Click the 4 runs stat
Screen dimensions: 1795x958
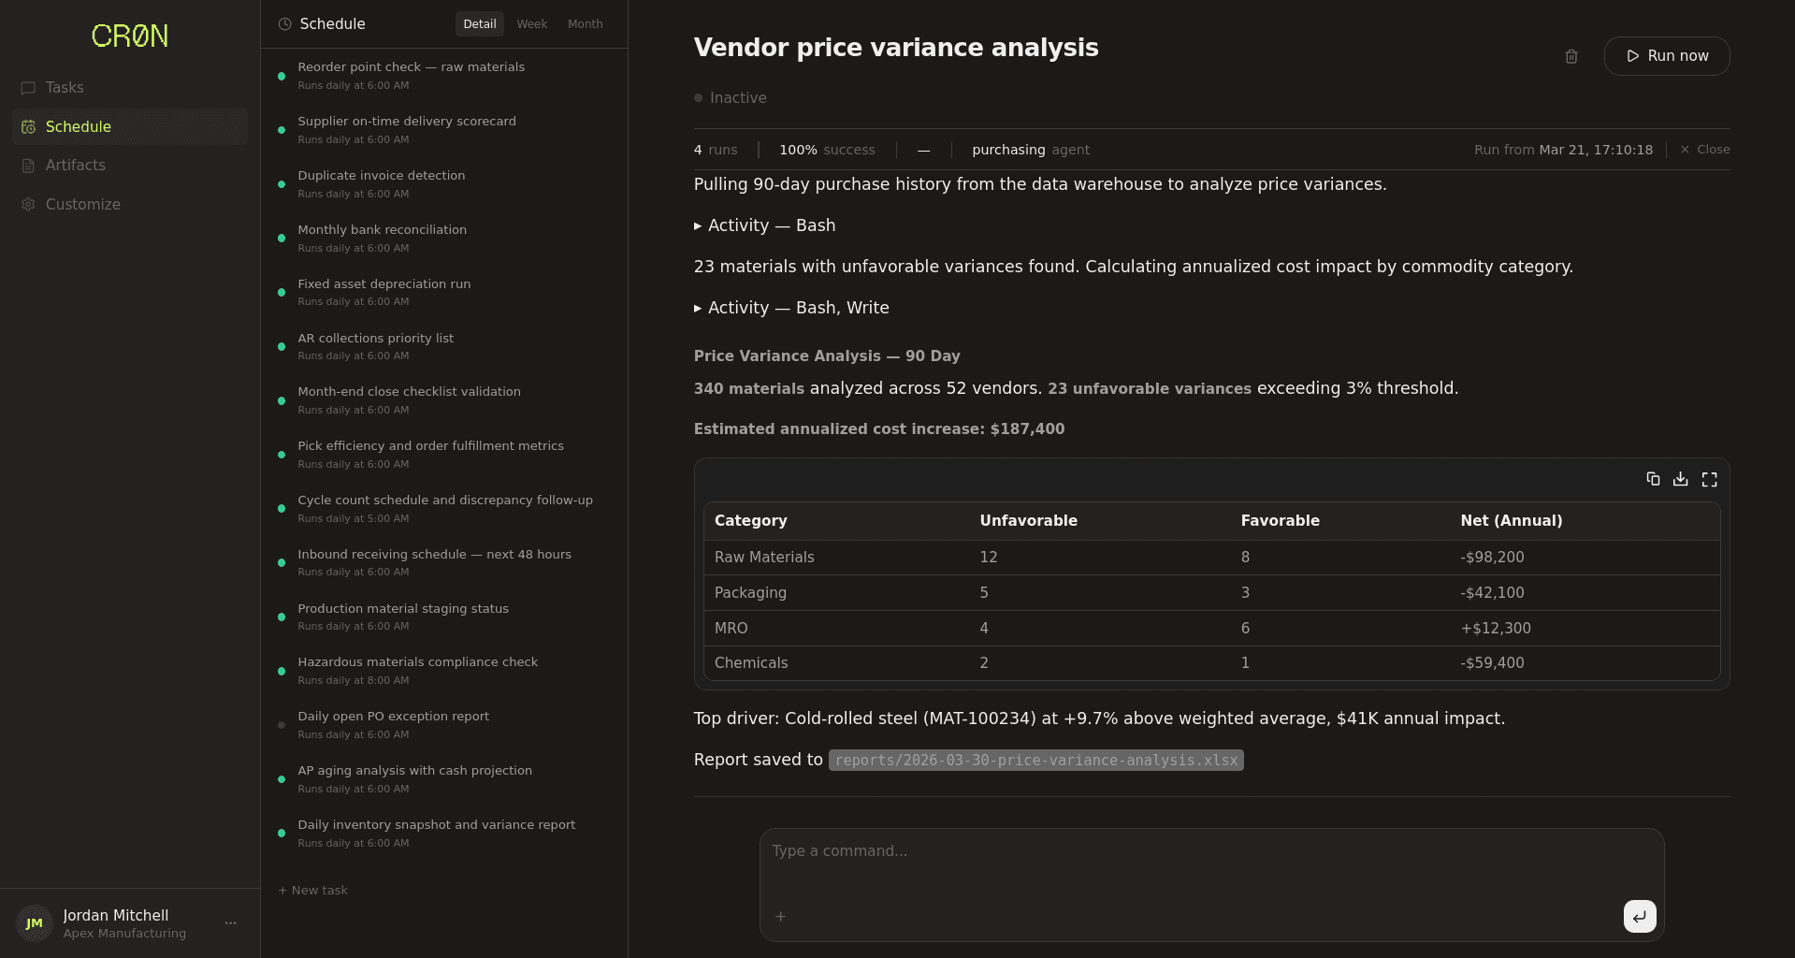pos(716,150)
